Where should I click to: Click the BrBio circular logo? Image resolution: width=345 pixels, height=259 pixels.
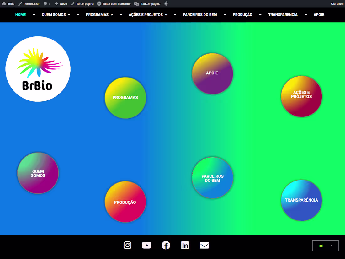[x=38, y=69]
